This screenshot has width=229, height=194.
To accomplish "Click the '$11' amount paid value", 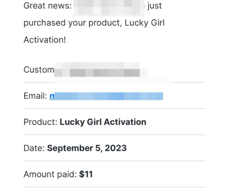I will coord(86,174).
